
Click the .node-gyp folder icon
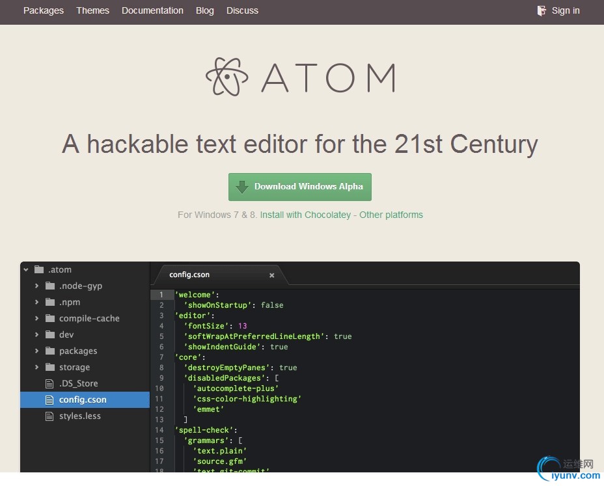(x=50, y=286)
